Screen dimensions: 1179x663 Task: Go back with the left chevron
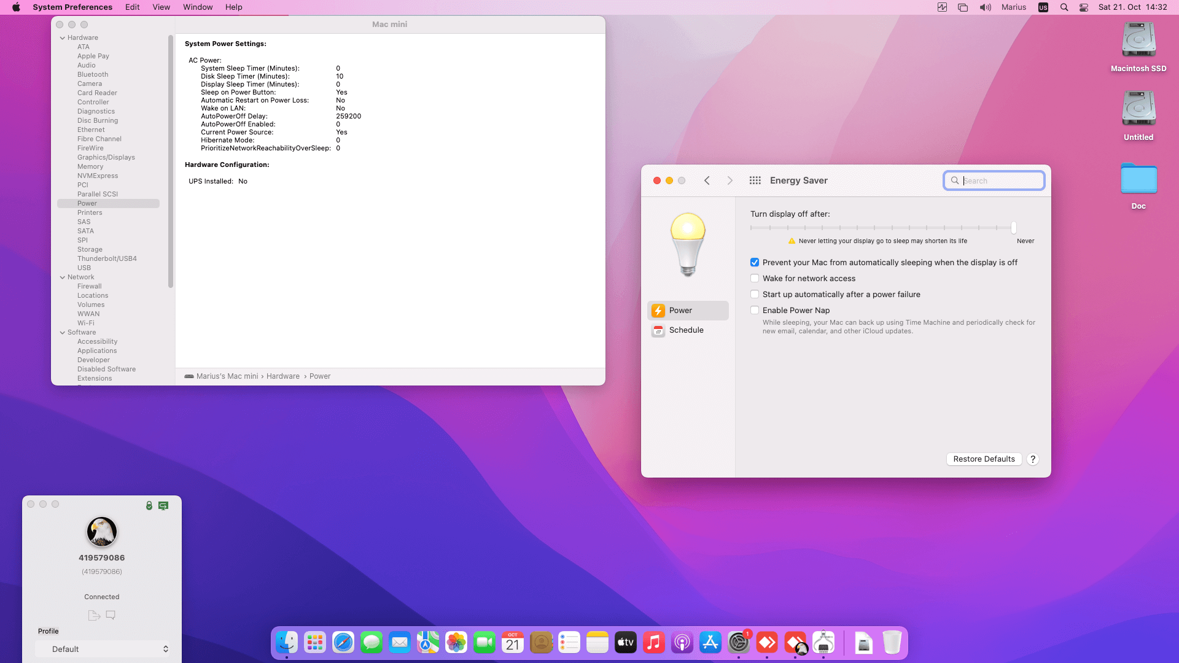[707, 180]
